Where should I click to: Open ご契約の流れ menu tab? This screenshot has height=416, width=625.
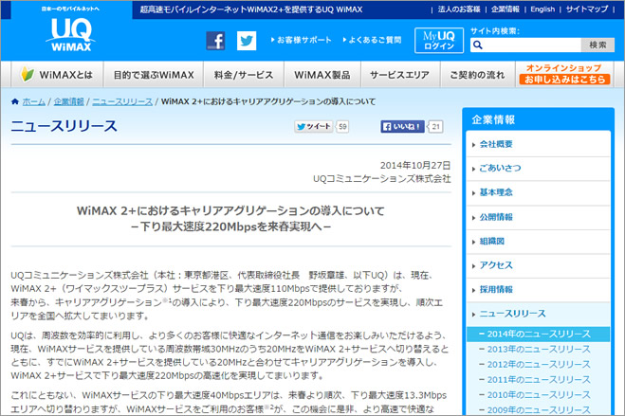(477, 75)
